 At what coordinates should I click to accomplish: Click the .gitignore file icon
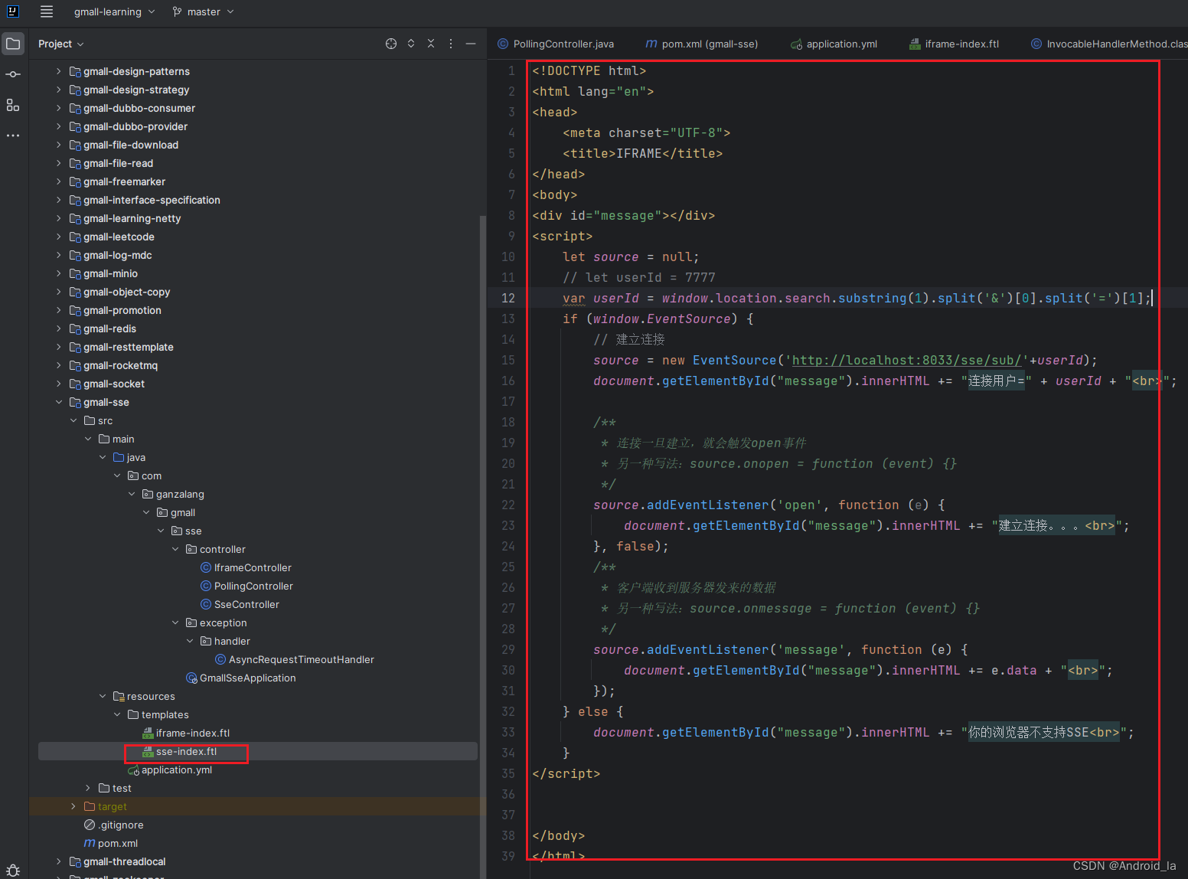90,825
